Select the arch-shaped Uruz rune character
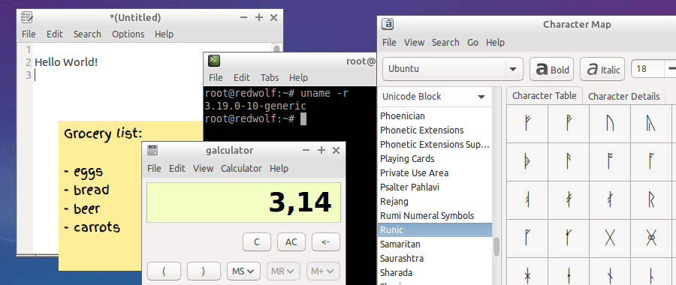The height and width of the screenshot is (285, 676). pyautogui.click(x=610, y=124)
